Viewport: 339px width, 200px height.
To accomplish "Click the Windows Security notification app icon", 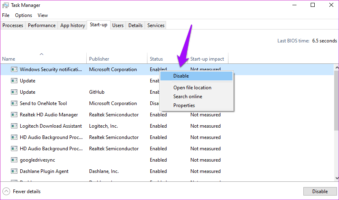I will 14,69.
